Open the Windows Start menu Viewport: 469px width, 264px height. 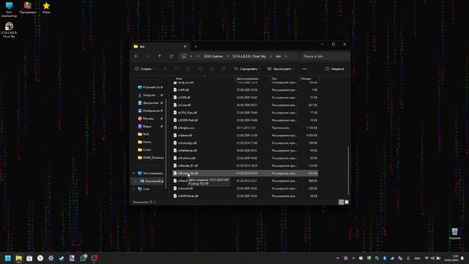pos(8,258)
